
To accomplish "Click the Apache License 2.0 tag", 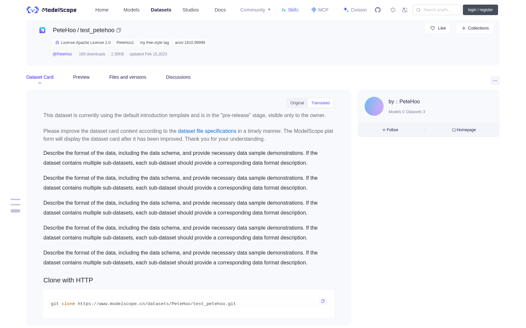I will point(83,43).
